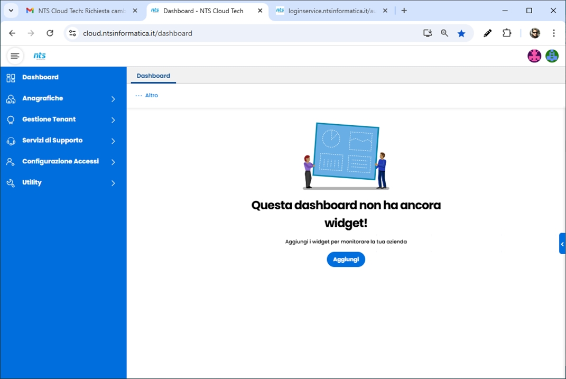Select the Configurazione Accessi menu label
The image size is (566, 379).
[61, 161]
